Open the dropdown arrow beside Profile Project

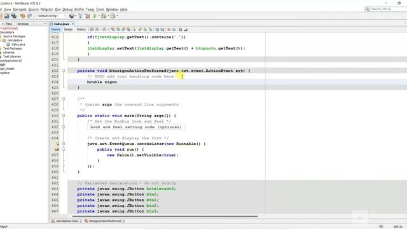coord(117,16)
